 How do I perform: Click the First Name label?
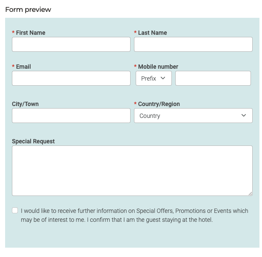31,33
